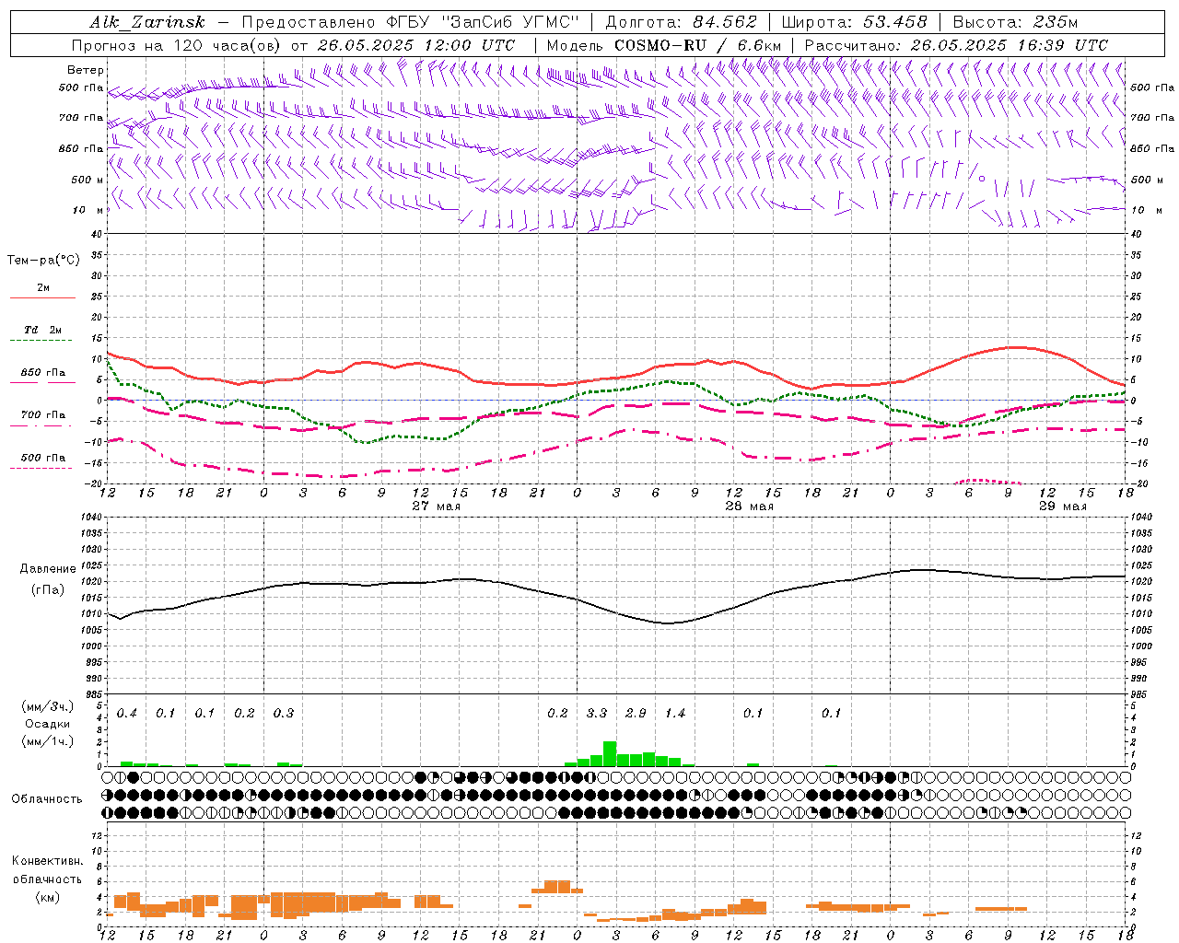1179x943 pixels.
Task: Click the (км) convective cloud unit label
Action: [47, 897]
